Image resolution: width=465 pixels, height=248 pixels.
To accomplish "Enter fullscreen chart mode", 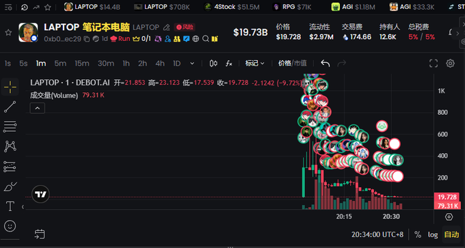I will point(434,64).
